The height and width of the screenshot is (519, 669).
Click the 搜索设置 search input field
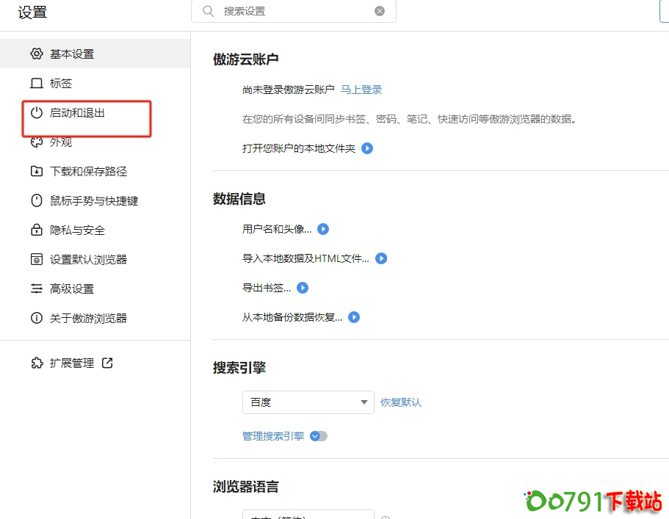(x=294, y=11)
